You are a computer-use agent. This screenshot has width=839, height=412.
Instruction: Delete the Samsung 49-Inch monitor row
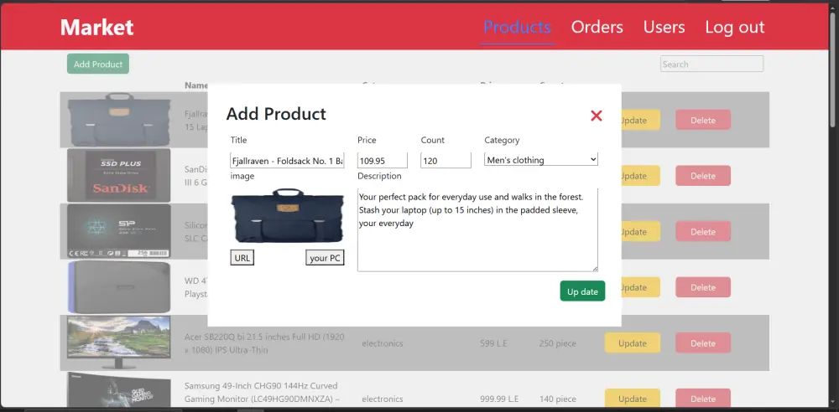[703, 399]
